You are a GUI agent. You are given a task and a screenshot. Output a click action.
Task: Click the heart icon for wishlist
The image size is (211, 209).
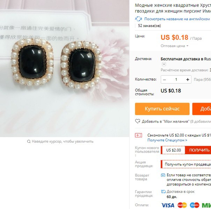pyautogui.click(x=138, y=121)
